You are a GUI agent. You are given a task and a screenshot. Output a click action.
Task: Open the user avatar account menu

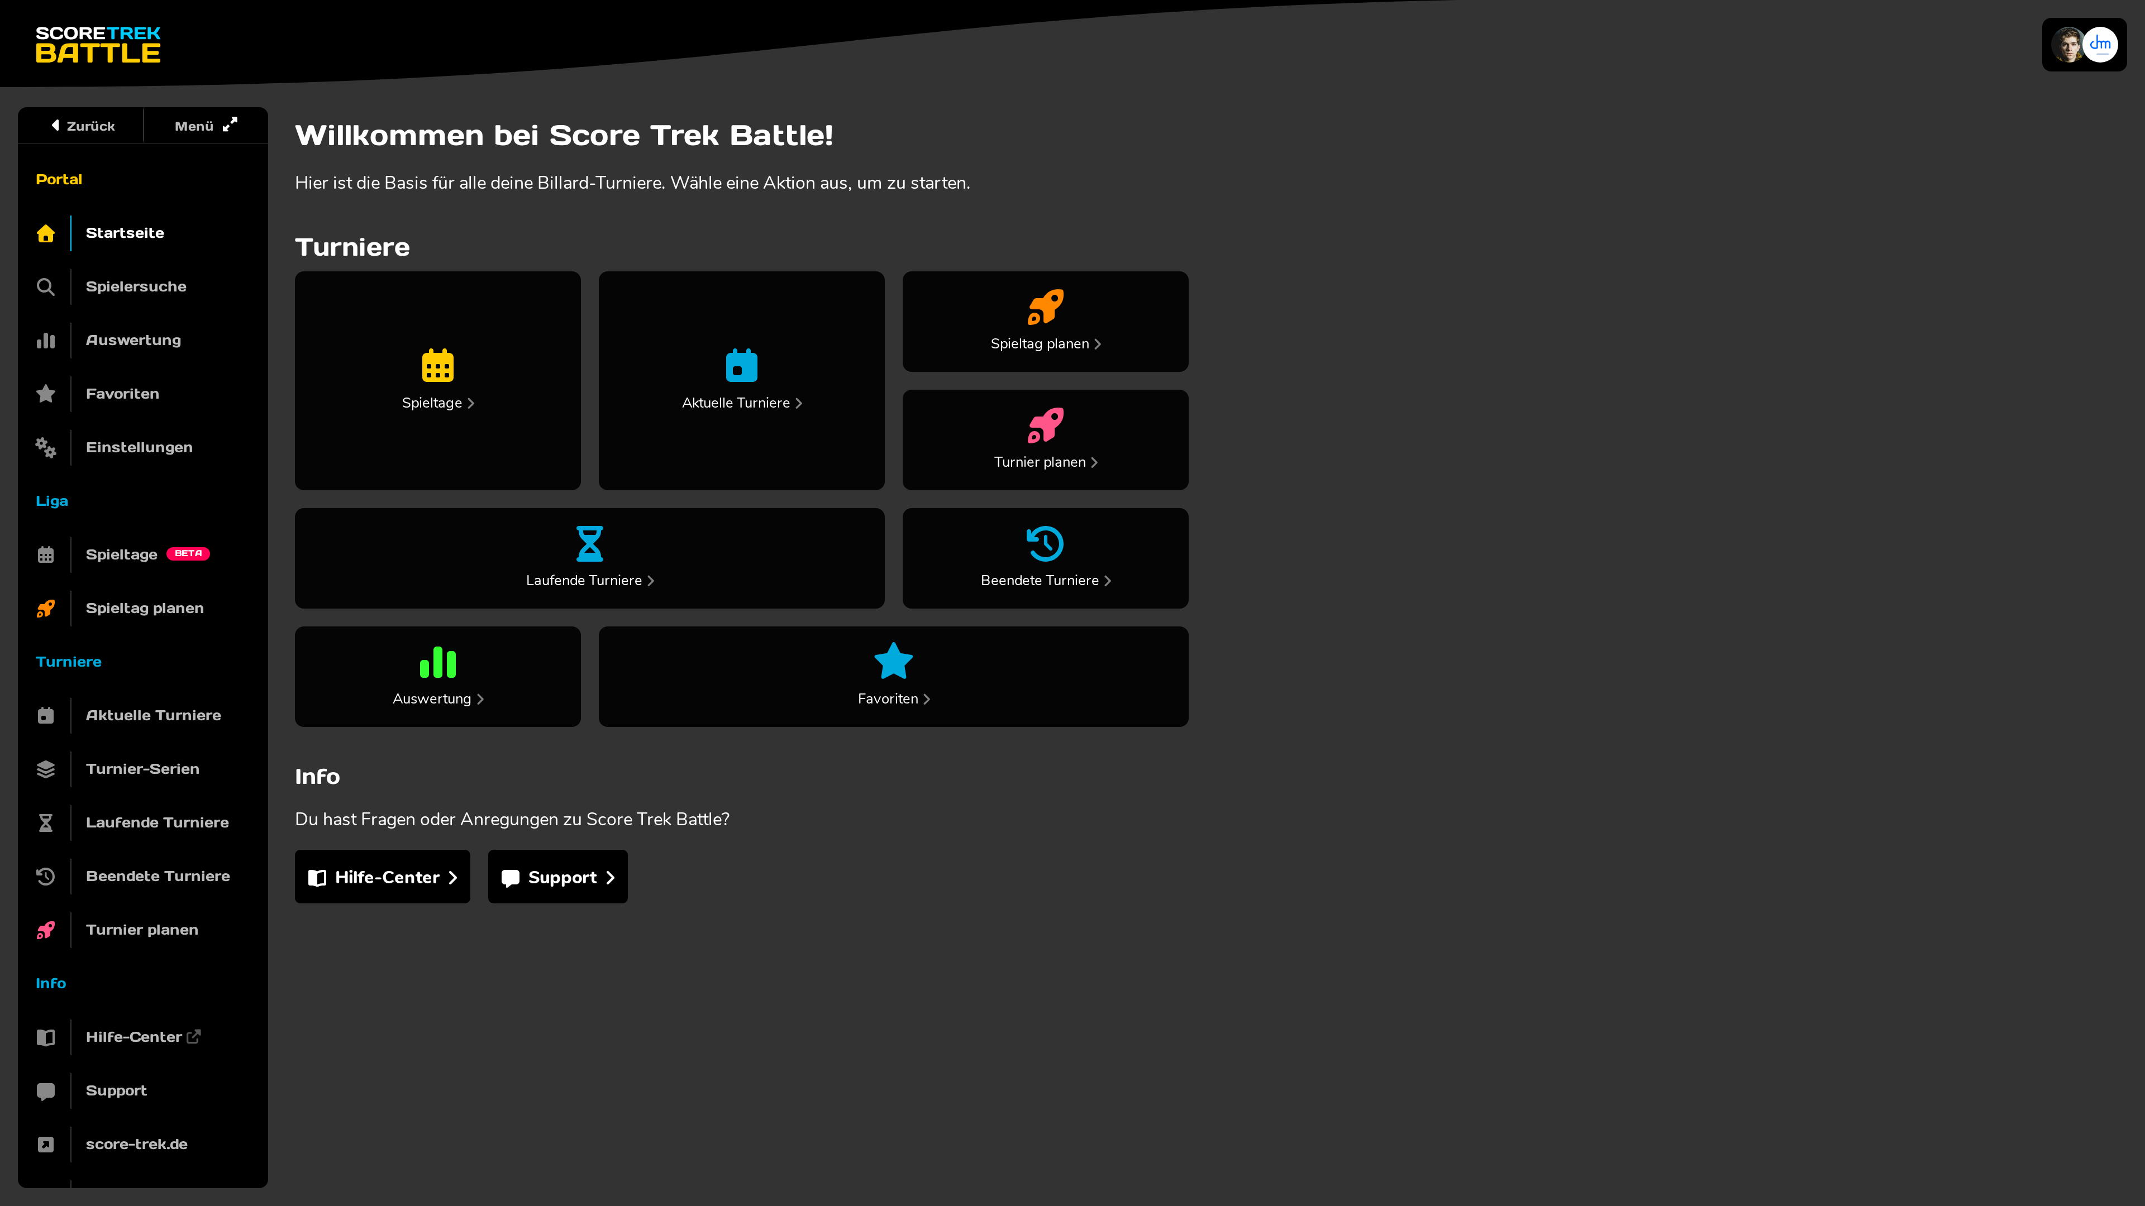2084,45
